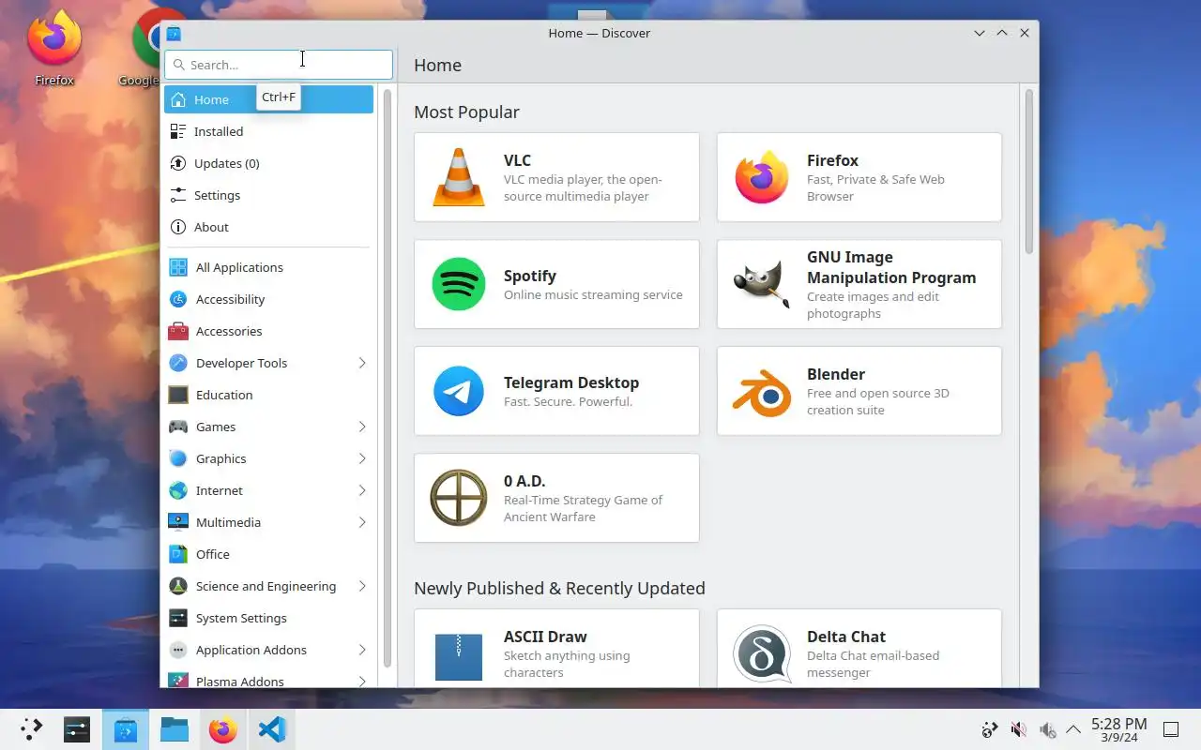
Task: Open the 0 A.D. card title
Action: pos(524,481)
